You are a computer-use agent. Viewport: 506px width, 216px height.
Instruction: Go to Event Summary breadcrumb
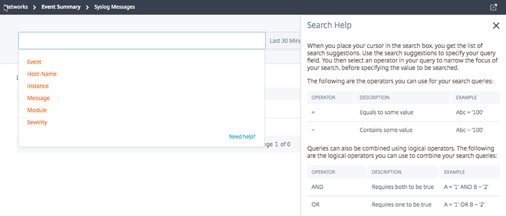(61, 7)
